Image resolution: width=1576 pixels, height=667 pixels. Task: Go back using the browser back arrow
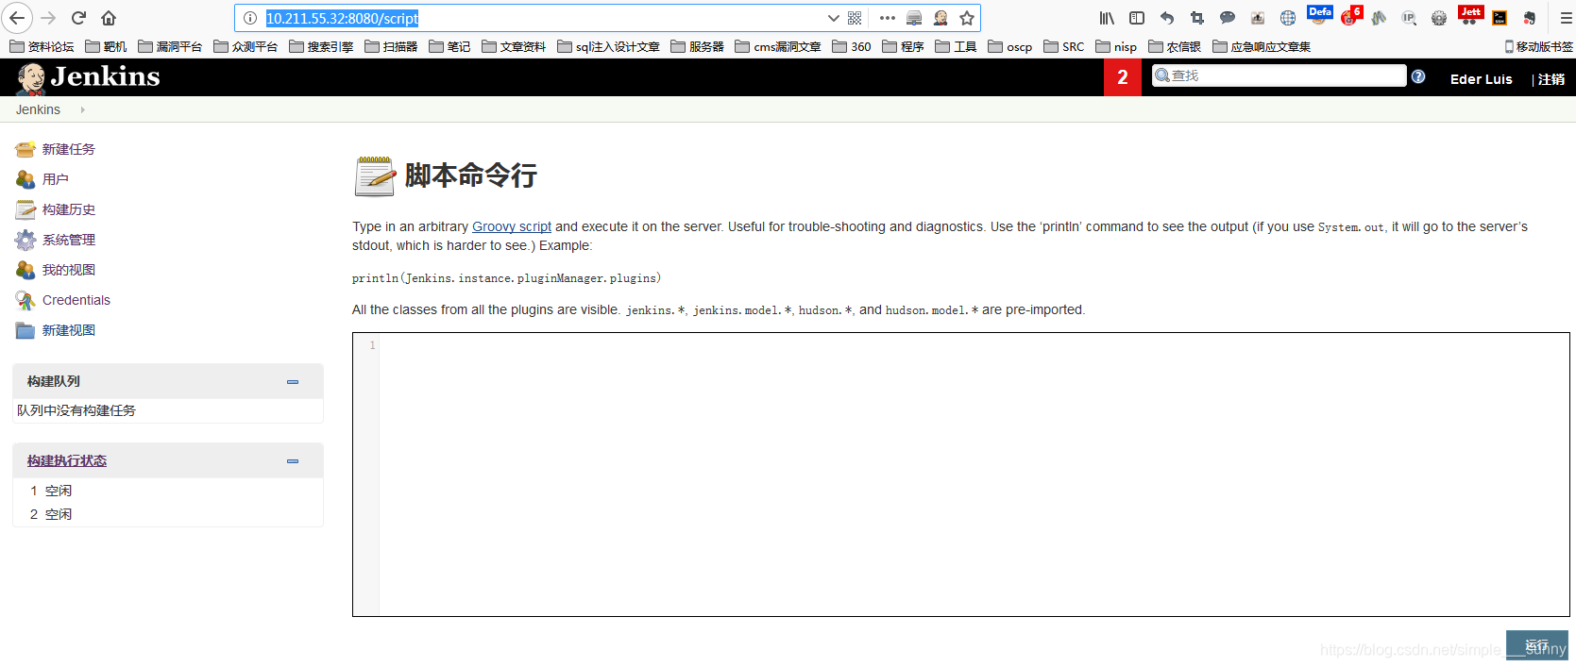pyautogui.click(x=17, y=18)
